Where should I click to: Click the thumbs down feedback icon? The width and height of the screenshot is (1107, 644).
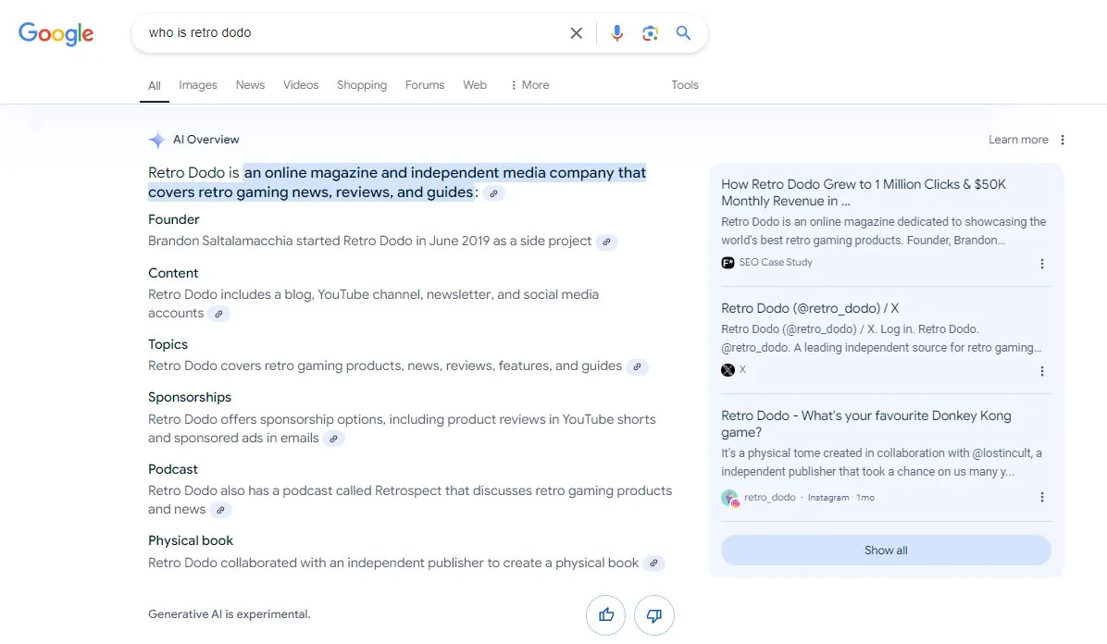[x=654, y=615]
